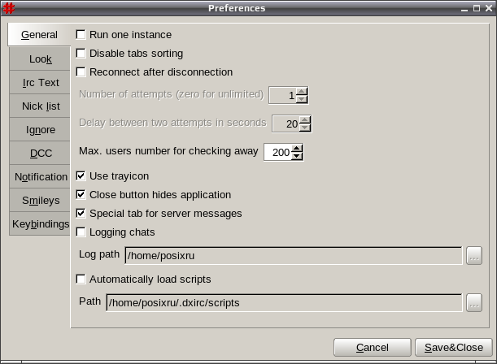Viewport: 497px width, 364px height.
Task: Select the General tab
Action: [x=39, y=34]
